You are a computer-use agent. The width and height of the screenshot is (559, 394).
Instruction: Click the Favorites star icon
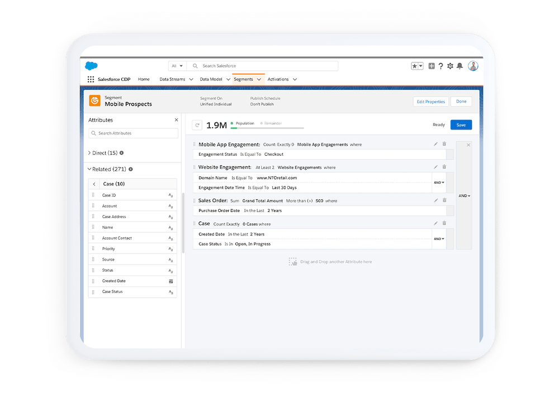point(414,66)
